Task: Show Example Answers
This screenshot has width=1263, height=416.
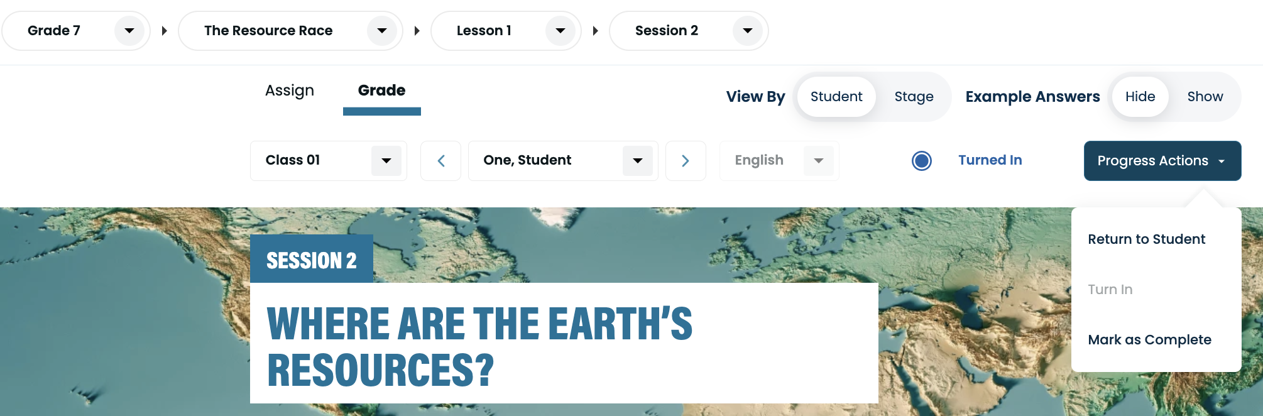Action: 1205,97
